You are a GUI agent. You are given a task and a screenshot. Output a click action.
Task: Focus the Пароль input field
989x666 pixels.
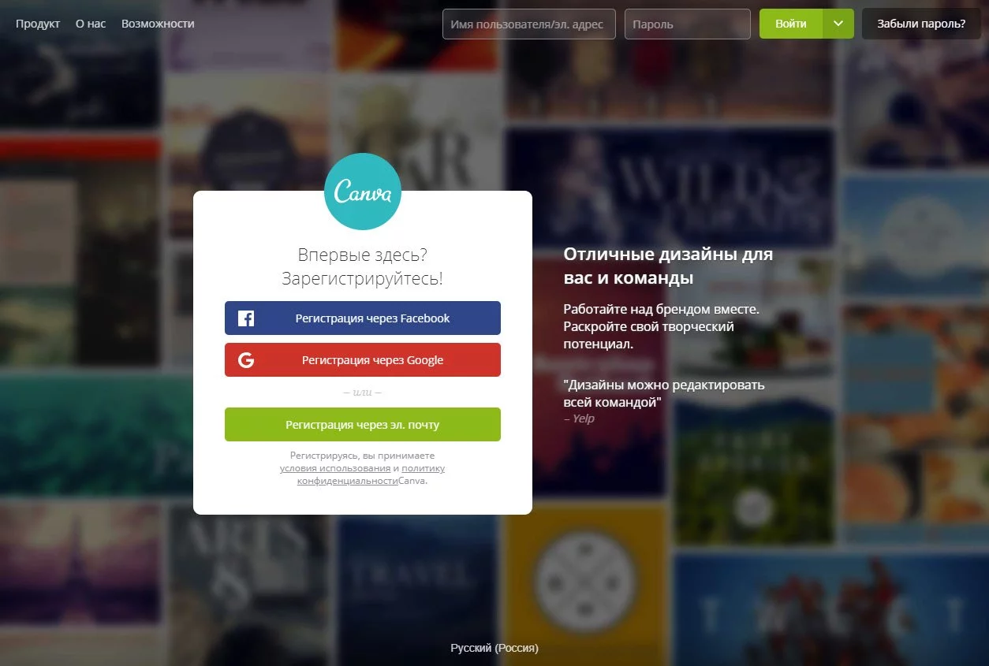point(688,24)
